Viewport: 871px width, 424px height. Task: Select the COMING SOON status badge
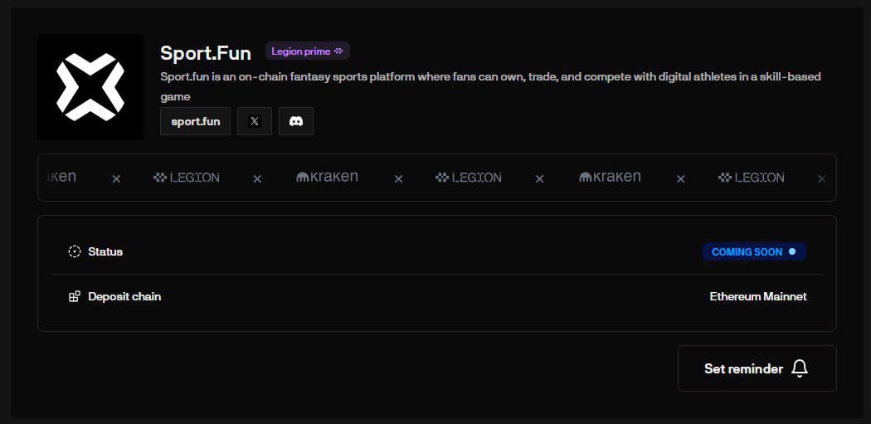(753, 251)
